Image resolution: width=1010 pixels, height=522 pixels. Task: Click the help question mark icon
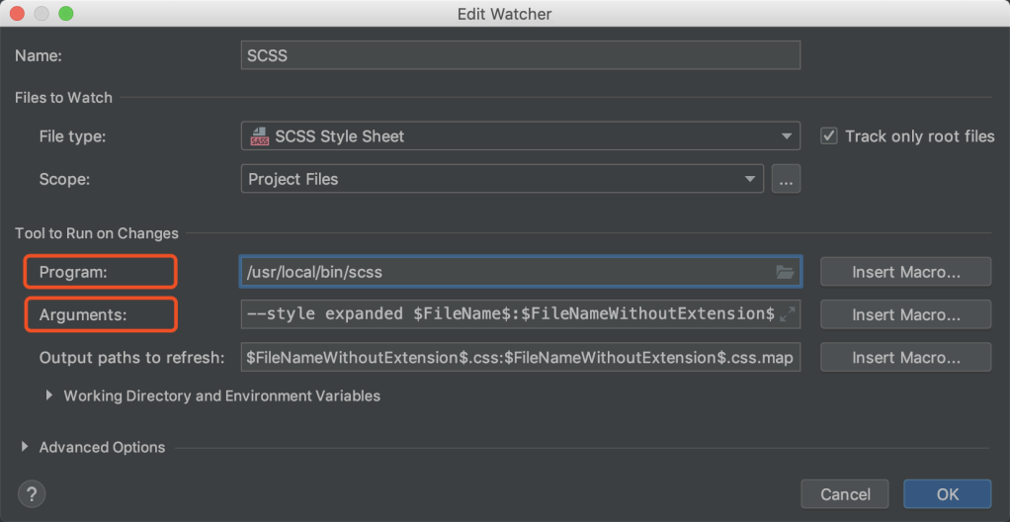33,493
